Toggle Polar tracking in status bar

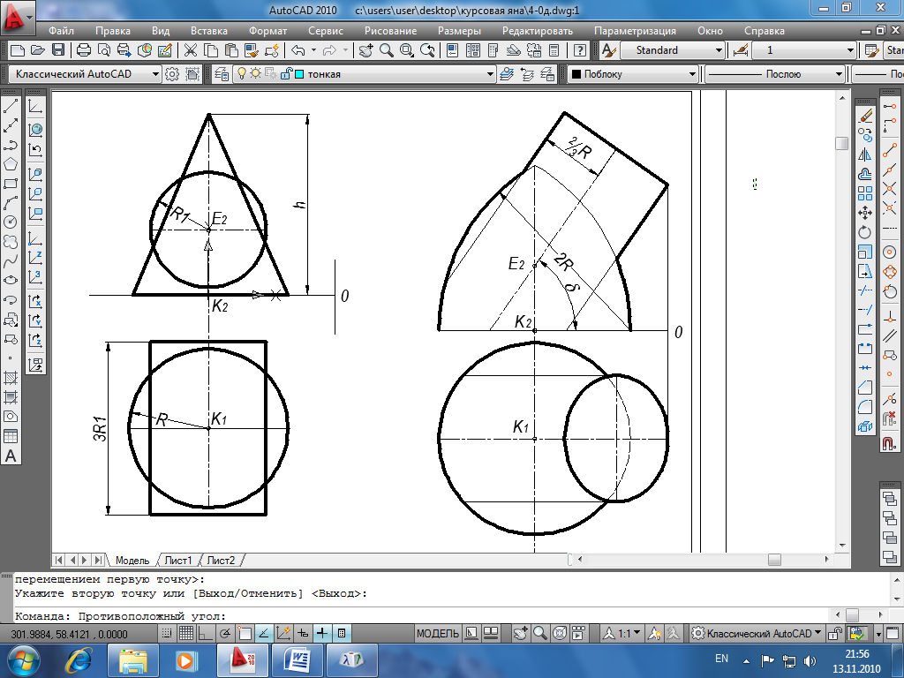[225, 633]
